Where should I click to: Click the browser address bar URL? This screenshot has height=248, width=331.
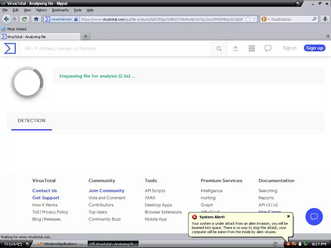pyautogui.click(x=162, y=19)
